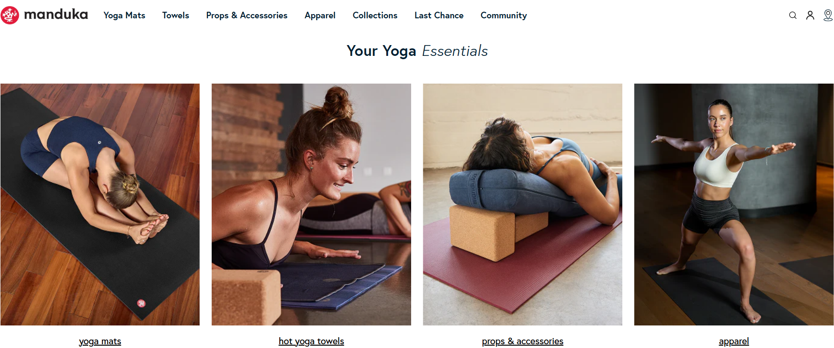834x348 pixels.
Task: Select the warrior pose apparel photo
Action: coord(734,204)
